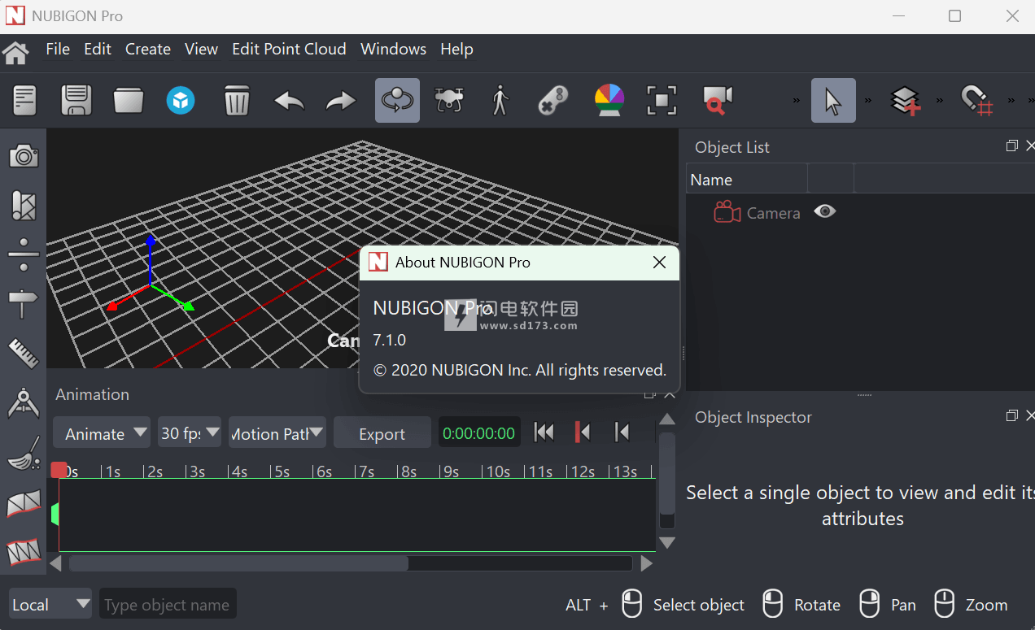This screenshot has width=1035, height=630.
Task: Select the ruler measure tool
Action: (24, 354)
